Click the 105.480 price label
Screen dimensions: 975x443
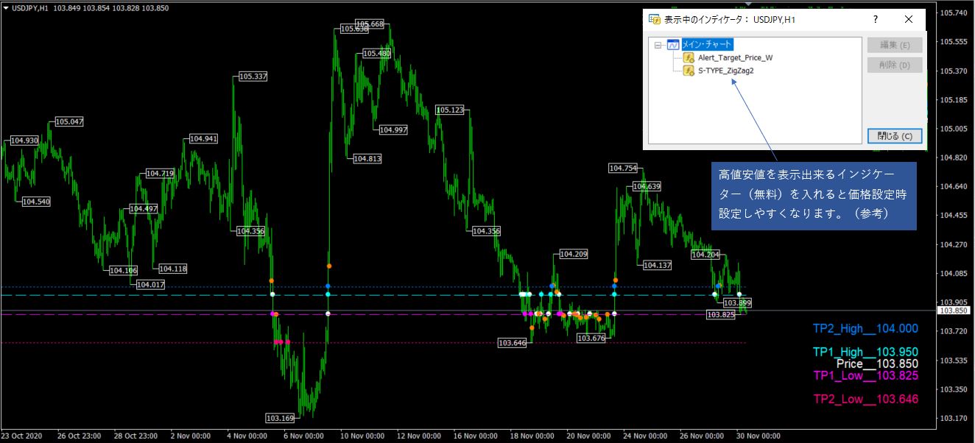376,54
